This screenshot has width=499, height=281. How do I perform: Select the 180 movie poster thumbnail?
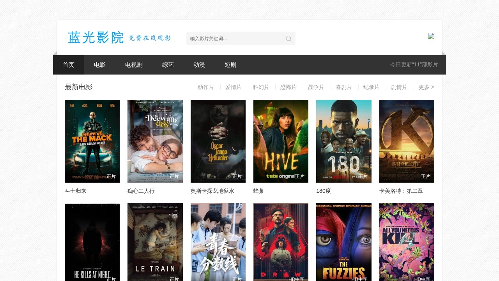(x=343, y=141)
